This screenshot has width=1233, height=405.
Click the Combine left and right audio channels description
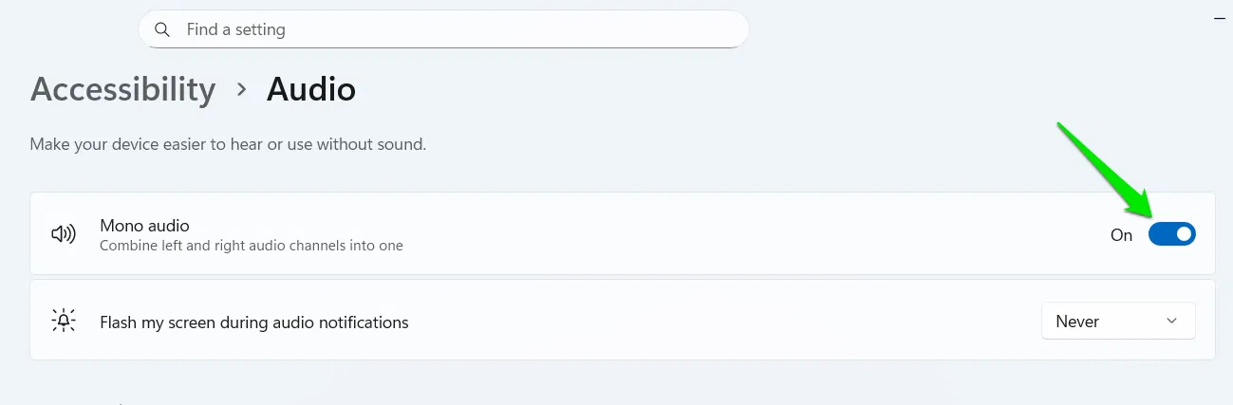point(252,246)
